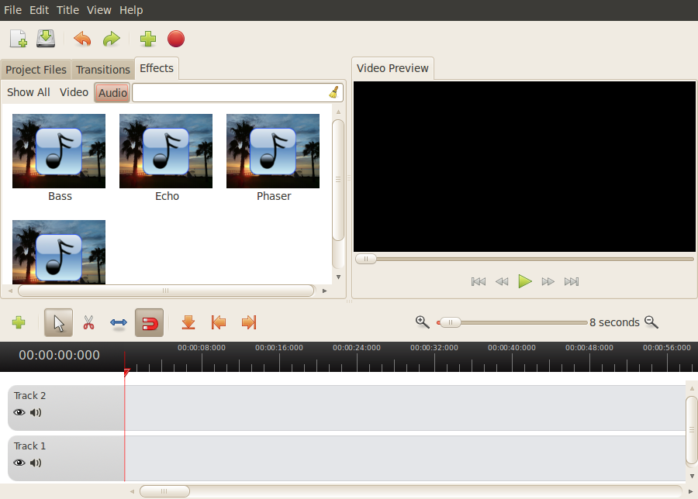Image resolution: width=698 pixels, height=499 pixels.
Task: Choose the resize arrows tool
Action: click(119, 322)
